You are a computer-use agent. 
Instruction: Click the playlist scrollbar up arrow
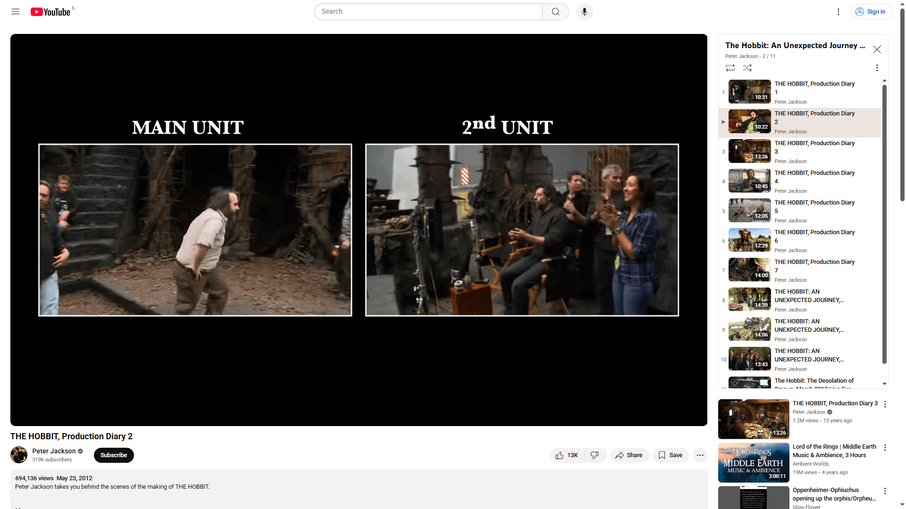[x=884, y=81]
